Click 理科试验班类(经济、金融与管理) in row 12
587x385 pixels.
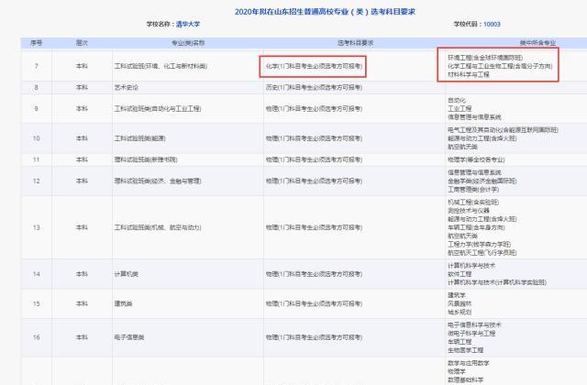coord(158,181)
